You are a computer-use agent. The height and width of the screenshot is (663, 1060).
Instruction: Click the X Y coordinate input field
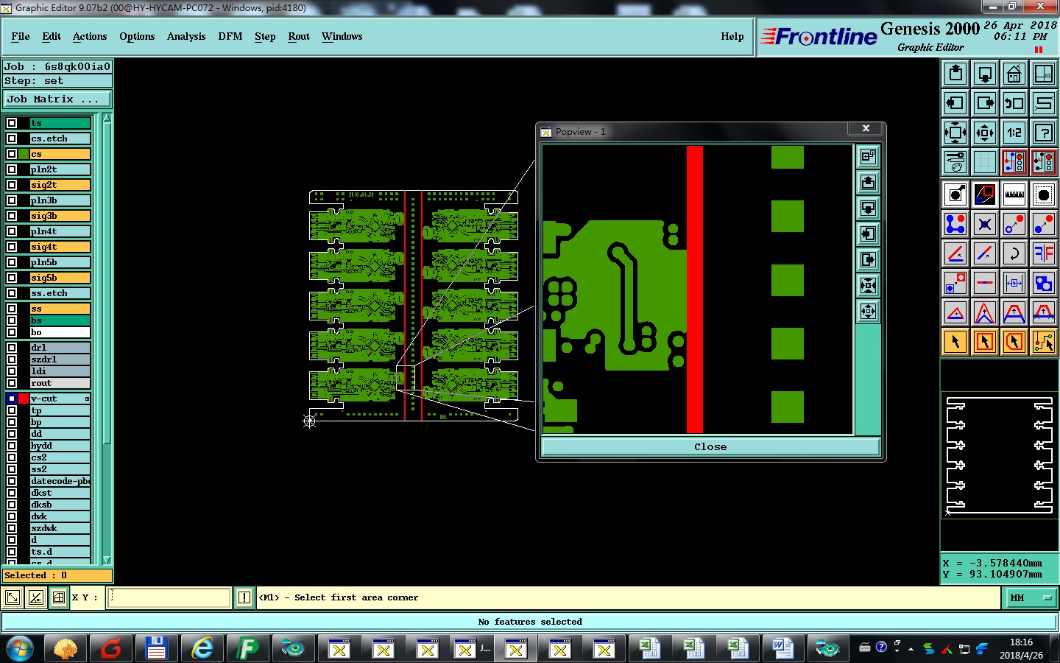pyautogui.click(x=169, y=597)
